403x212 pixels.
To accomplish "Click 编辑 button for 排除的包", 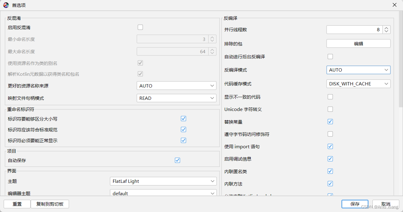I will coord(359,44).
